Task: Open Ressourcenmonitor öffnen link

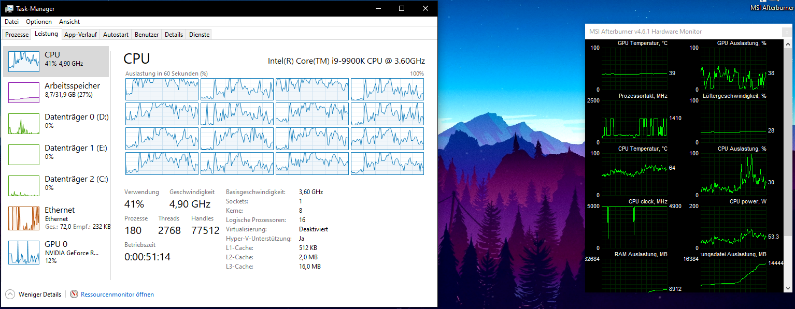Action: pyautogui.click(x=112, y=295)
